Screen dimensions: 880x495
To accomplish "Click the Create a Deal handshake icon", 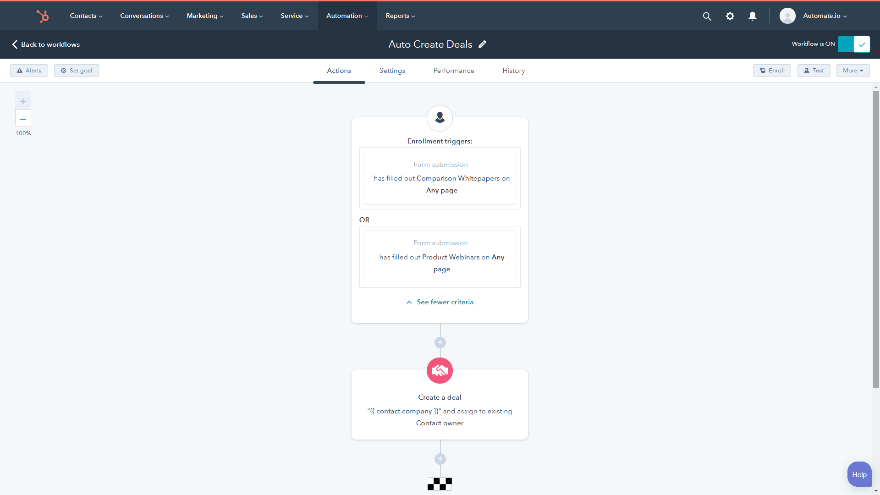I will 440,370.
